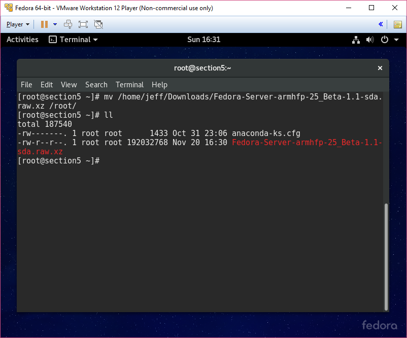Screen dimensions: 407x338
Task: Collapse the VMware toolbar with double chevron
Action: 381,24
